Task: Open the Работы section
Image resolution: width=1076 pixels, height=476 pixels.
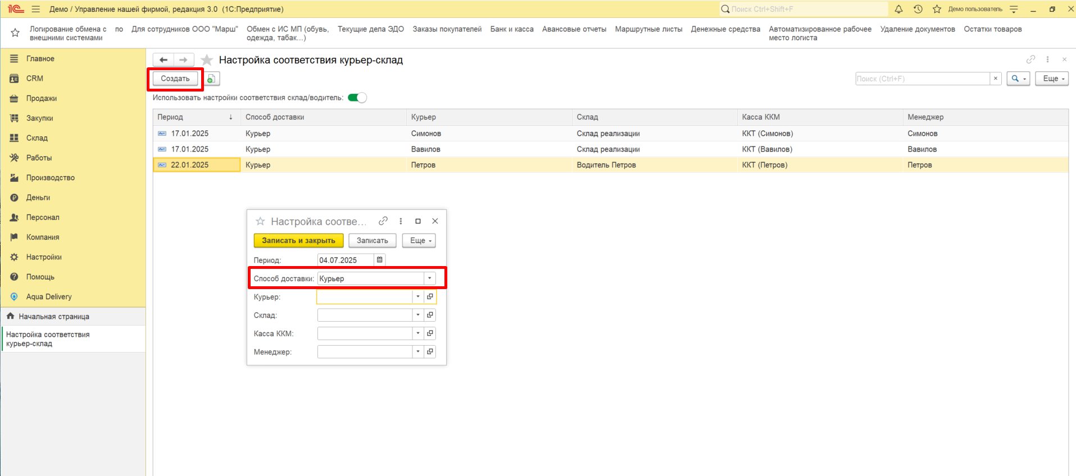Action: tap(39, 158)
